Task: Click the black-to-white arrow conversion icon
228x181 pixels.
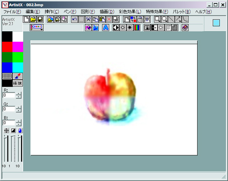Action: coord(154,28)
